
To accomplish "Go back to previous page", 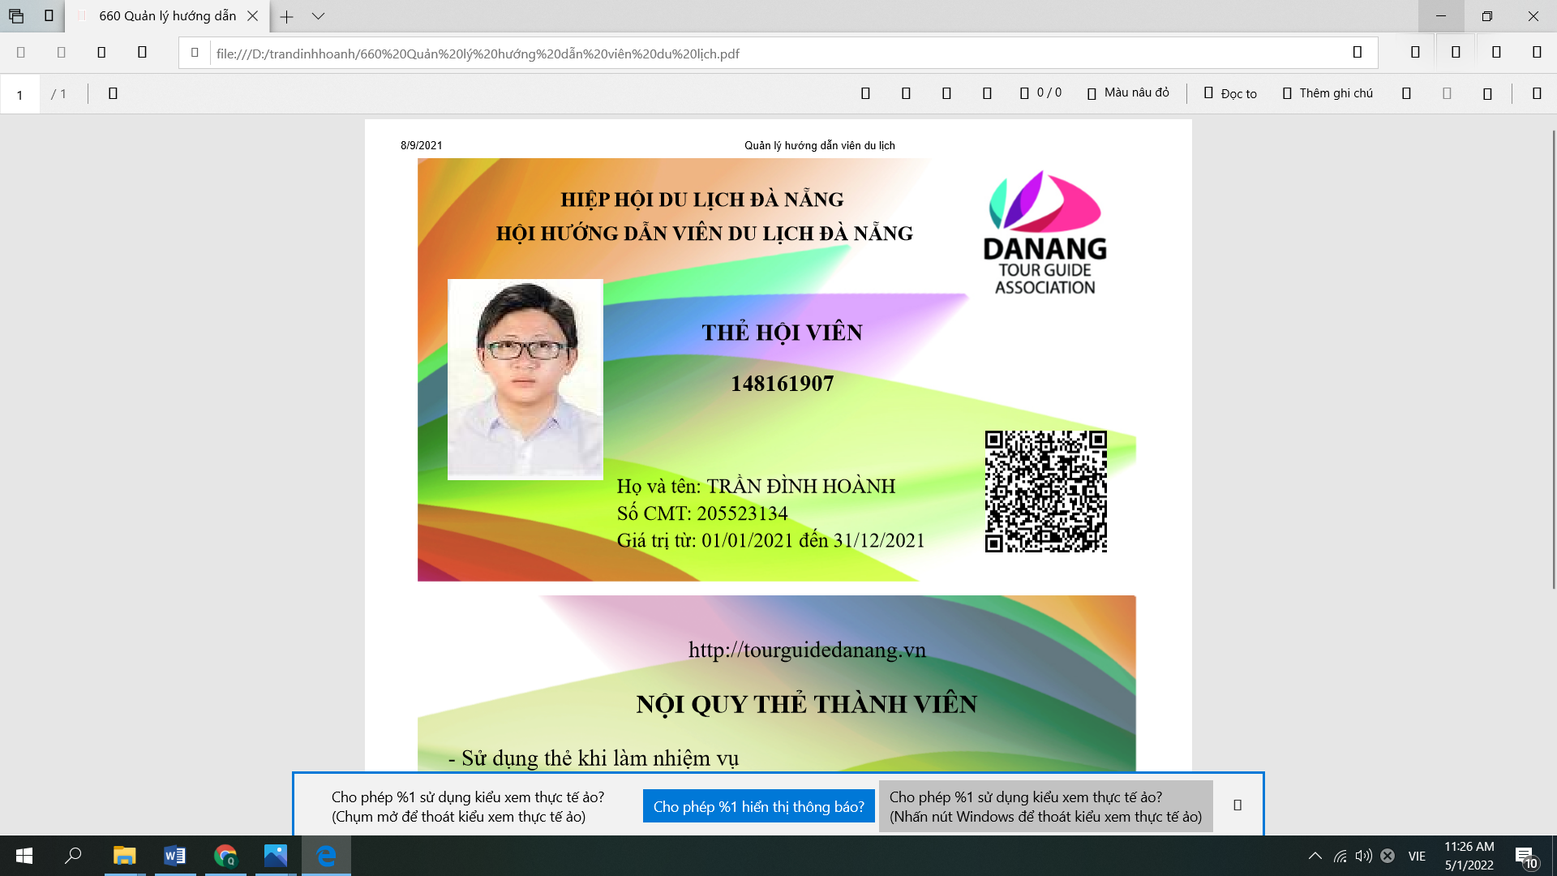I will click(21, 53).
